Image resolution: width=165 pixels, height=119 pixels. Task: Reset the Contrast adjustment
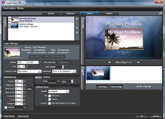[25, 96]
